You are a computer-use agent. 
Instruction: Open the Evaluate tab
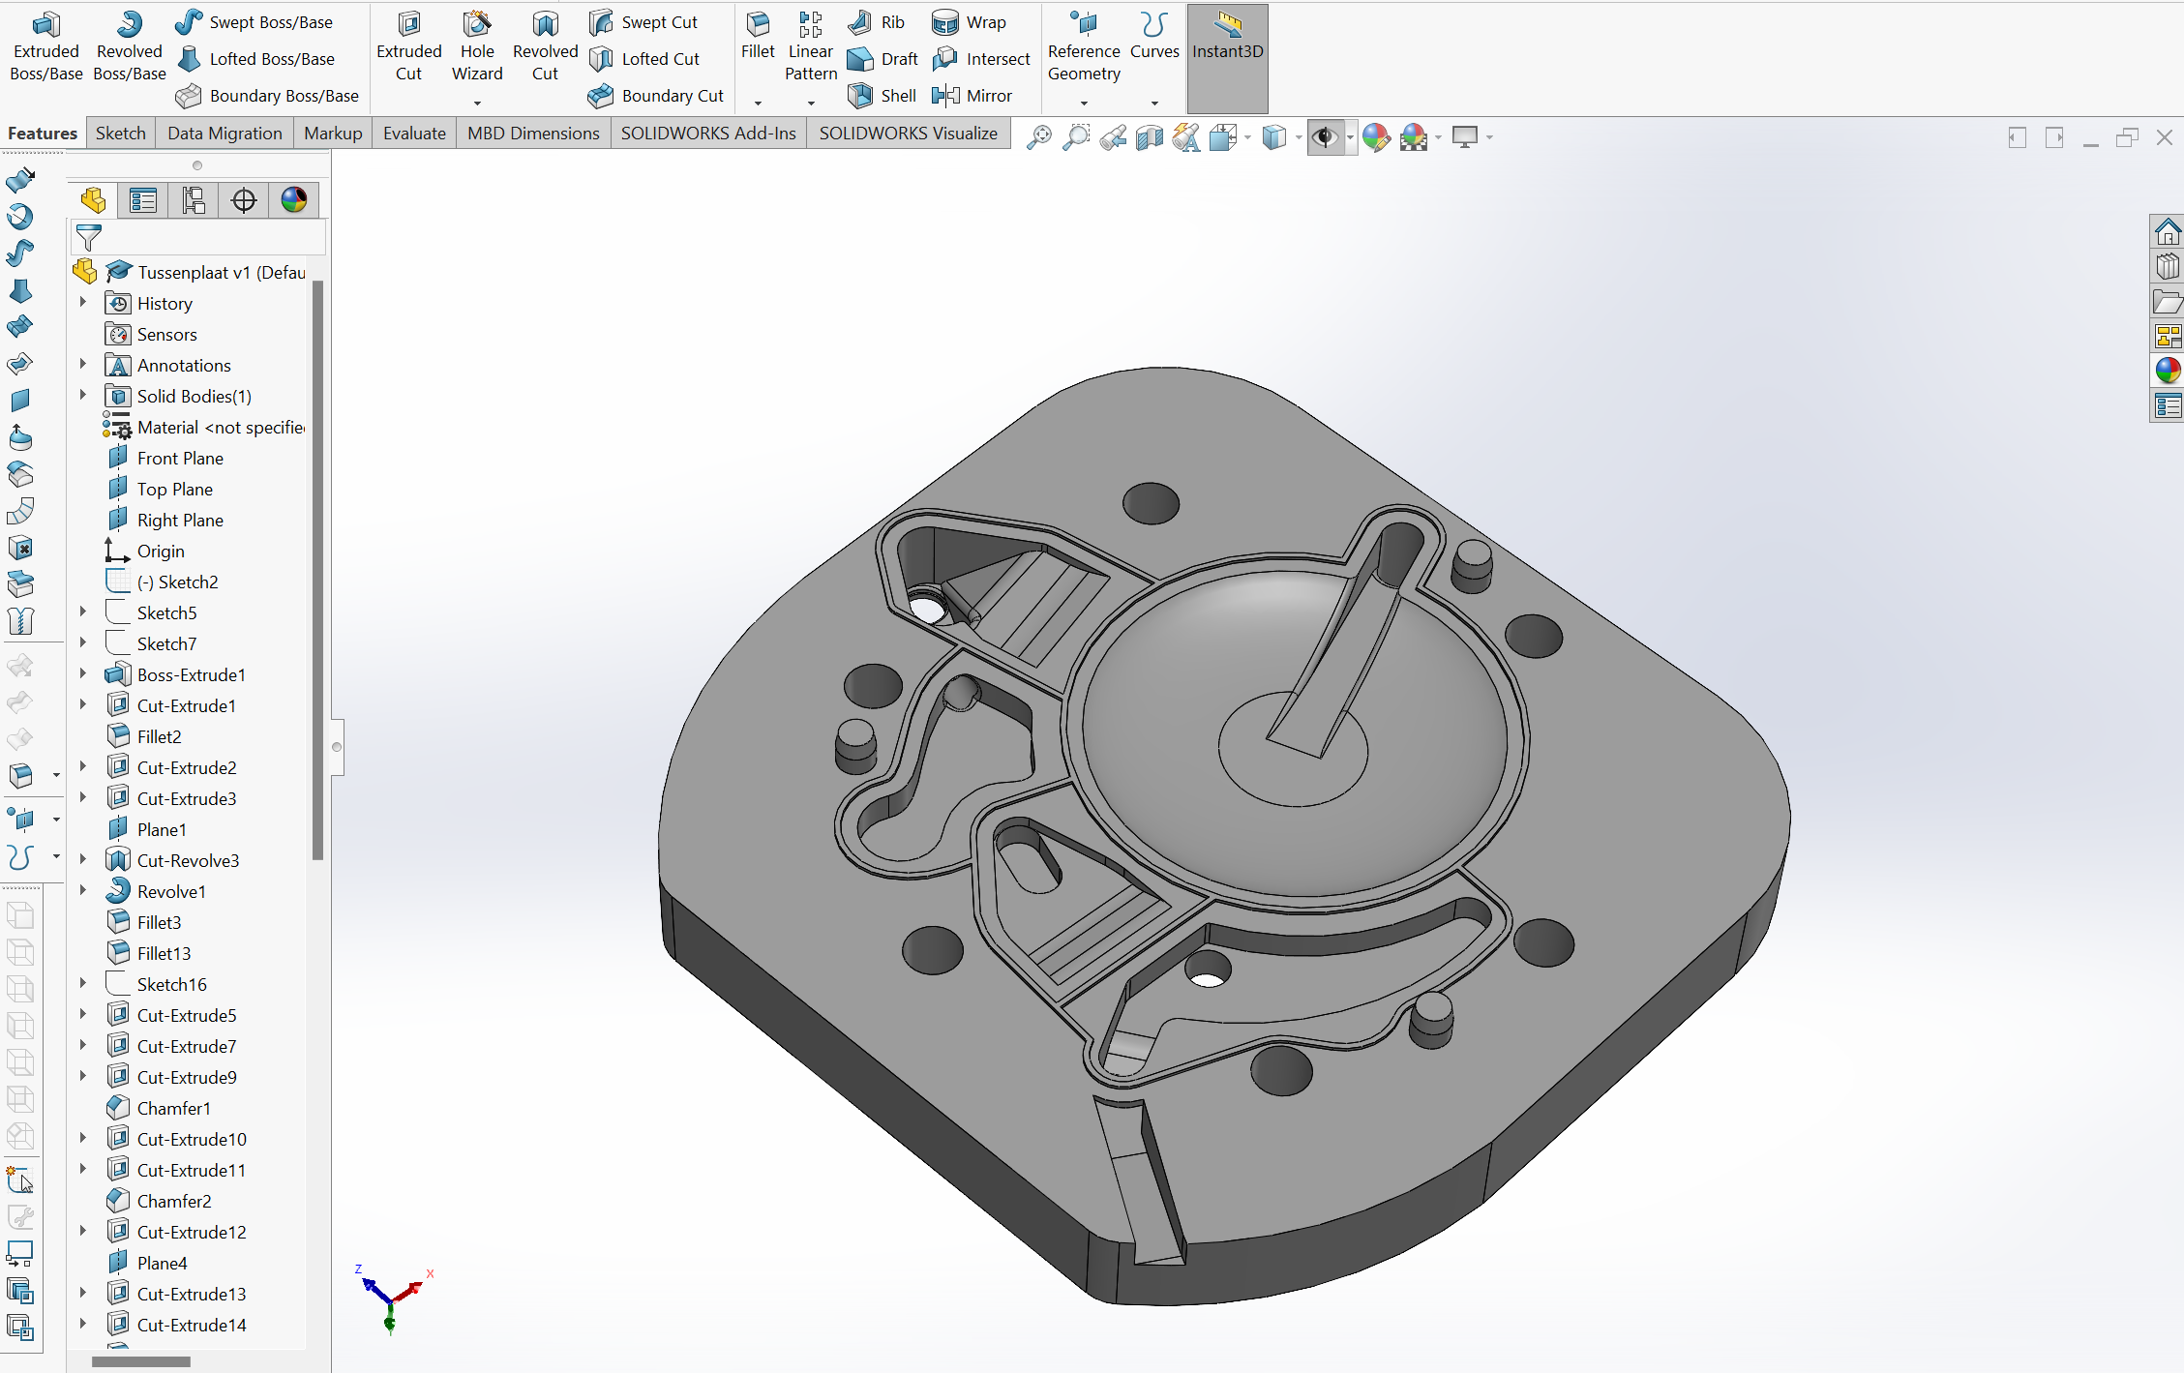pyautogui.click(x=413, y=134)
